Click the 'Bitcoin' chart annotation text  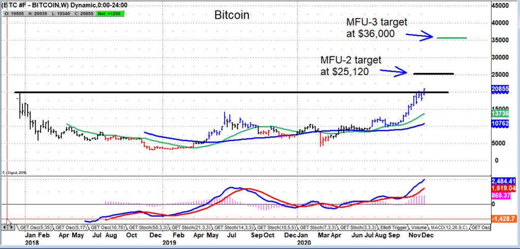pyautogui.click(x=231, y=15)
